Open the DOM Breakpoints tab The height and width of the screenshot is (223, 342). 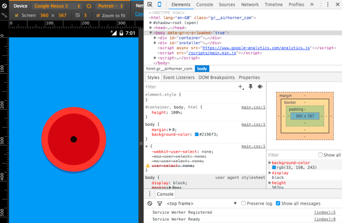click(217, 78)
